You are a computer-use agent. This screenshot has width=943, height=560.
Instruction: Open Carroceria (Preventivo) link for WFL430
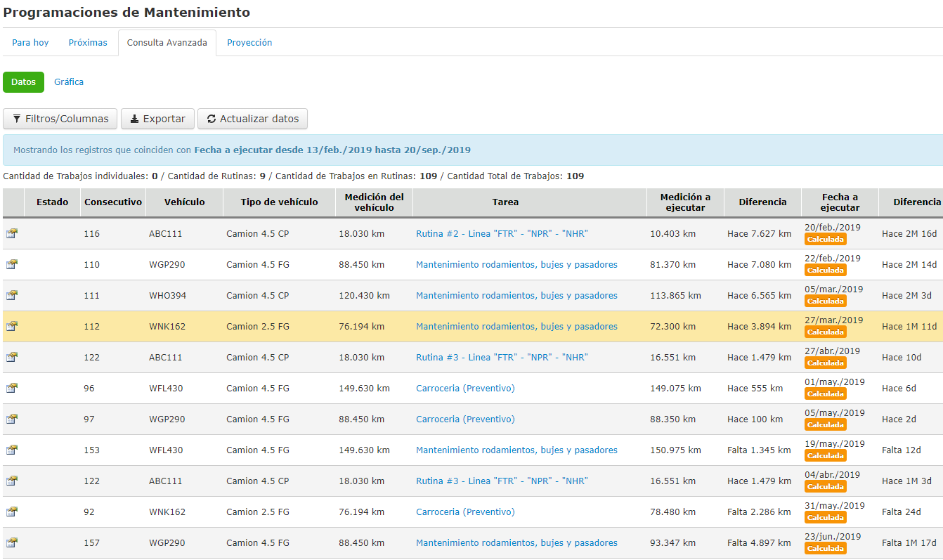coord(465,389)
